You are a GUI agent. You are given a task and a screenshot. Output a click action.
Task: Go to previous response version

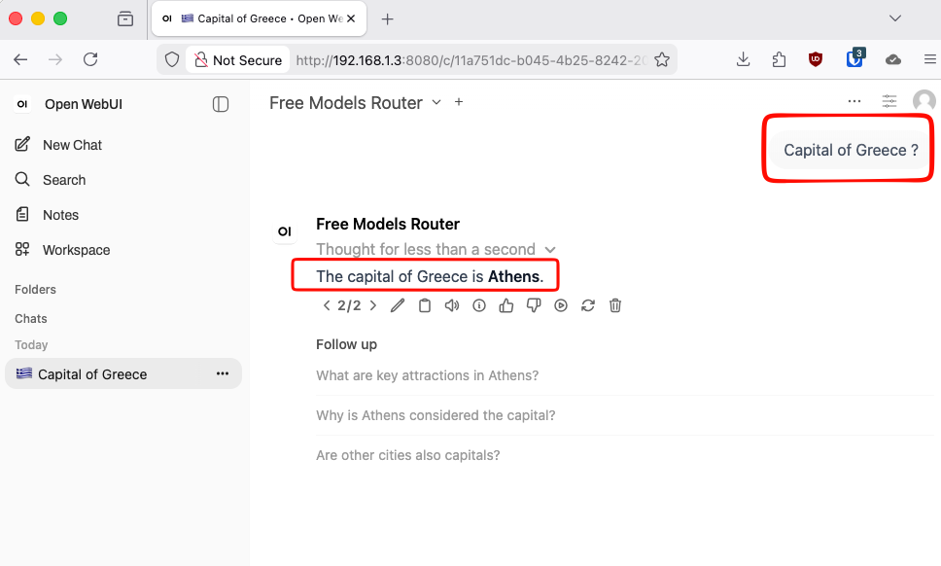pyautogui.click(x=327, y=305)
